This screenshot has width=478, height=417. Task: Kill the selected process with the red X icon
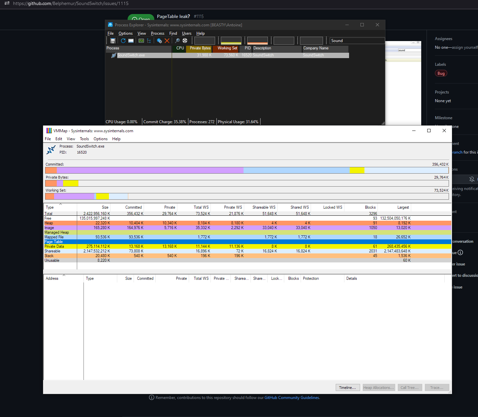[167, 41]
